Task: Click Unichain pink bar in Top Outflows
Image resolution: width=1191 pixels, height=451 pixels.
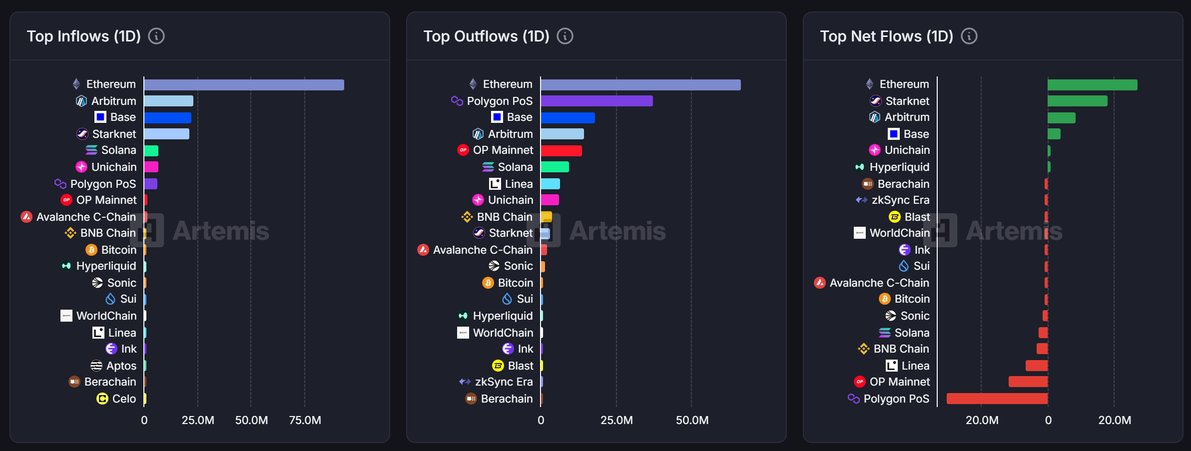Action: point(550,200)
